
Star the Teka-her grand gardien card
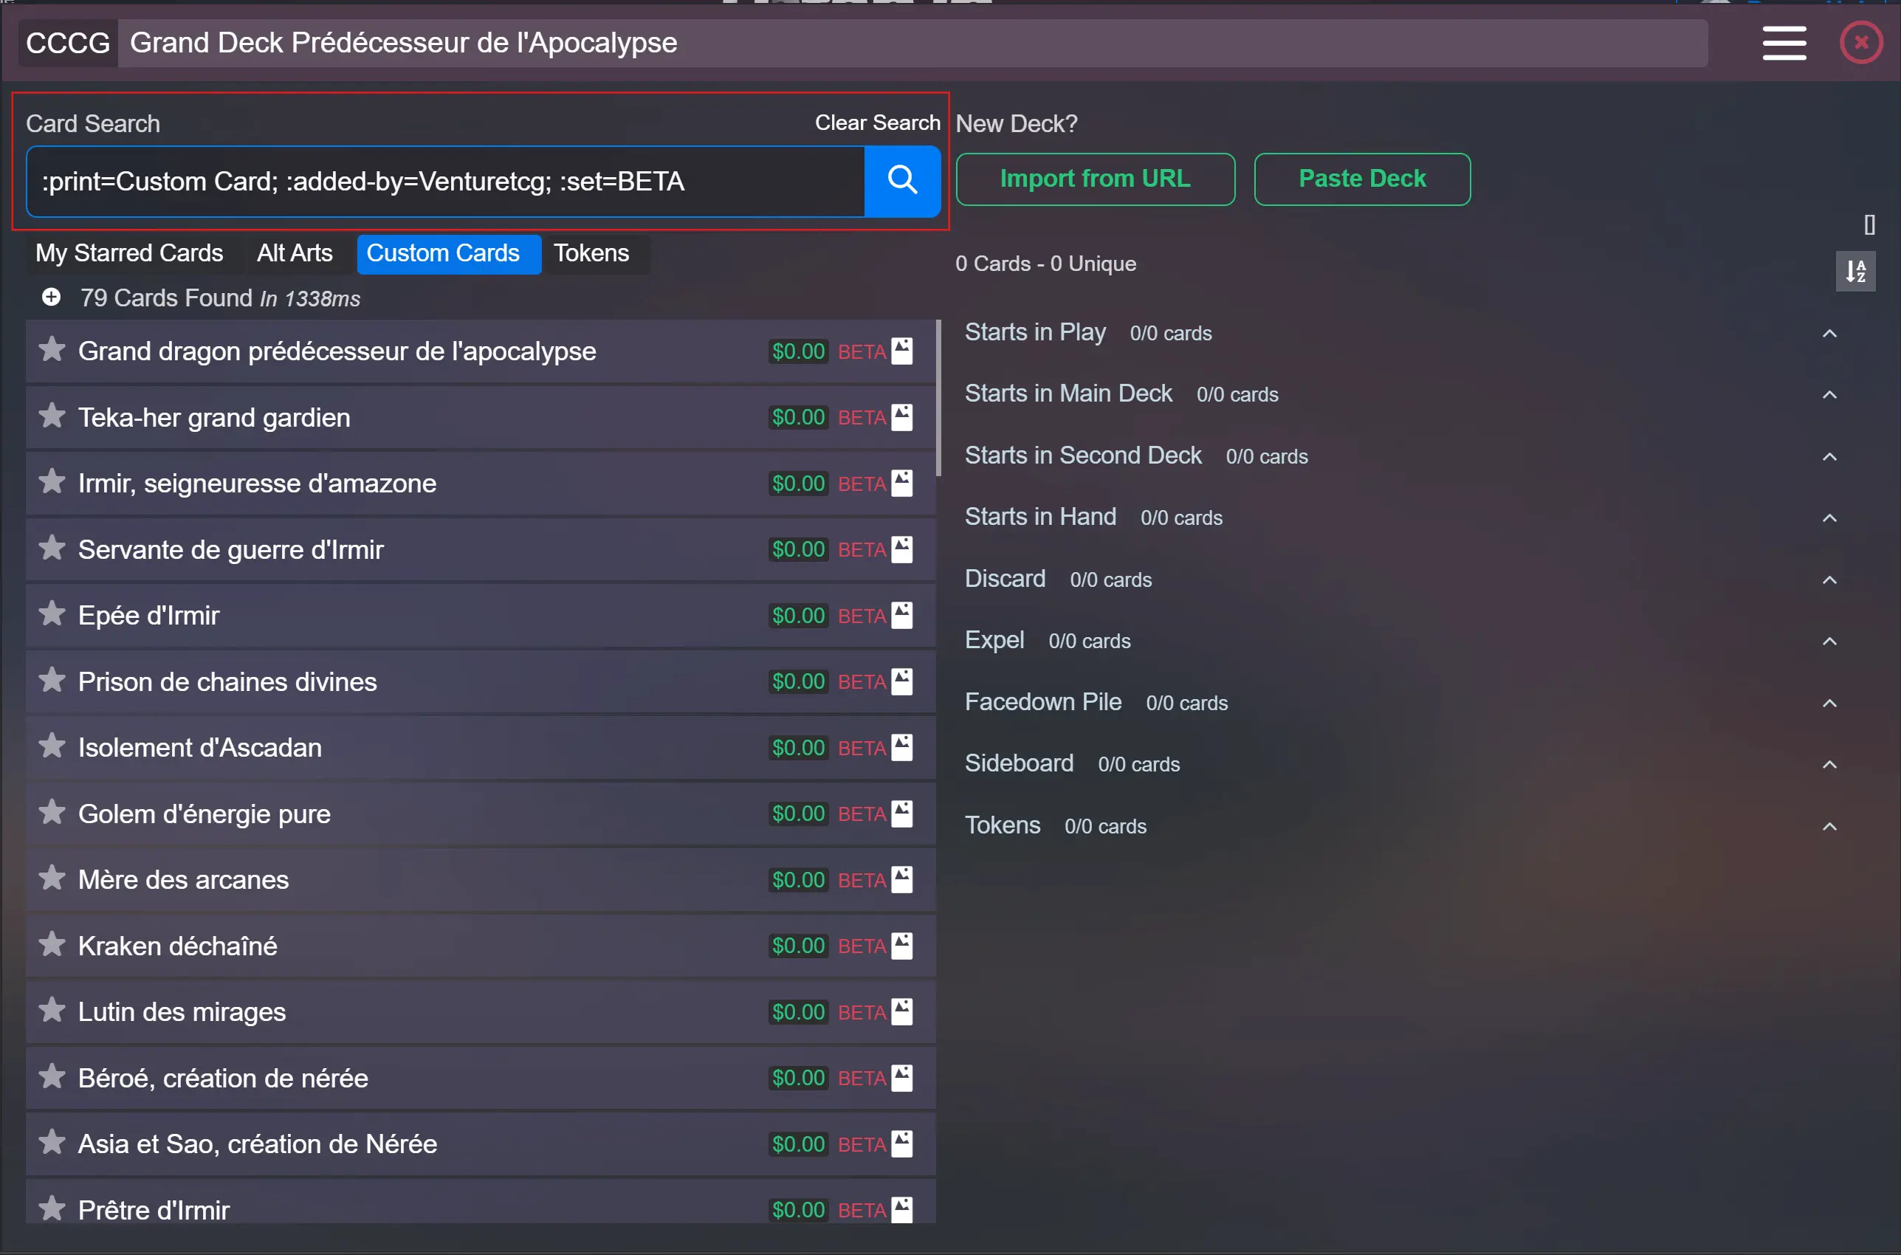(x=52, y=416)
